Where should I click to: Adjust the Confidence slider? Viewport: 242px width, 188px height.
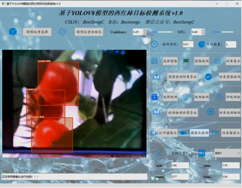pyautogui.click(x=162, y=32)
